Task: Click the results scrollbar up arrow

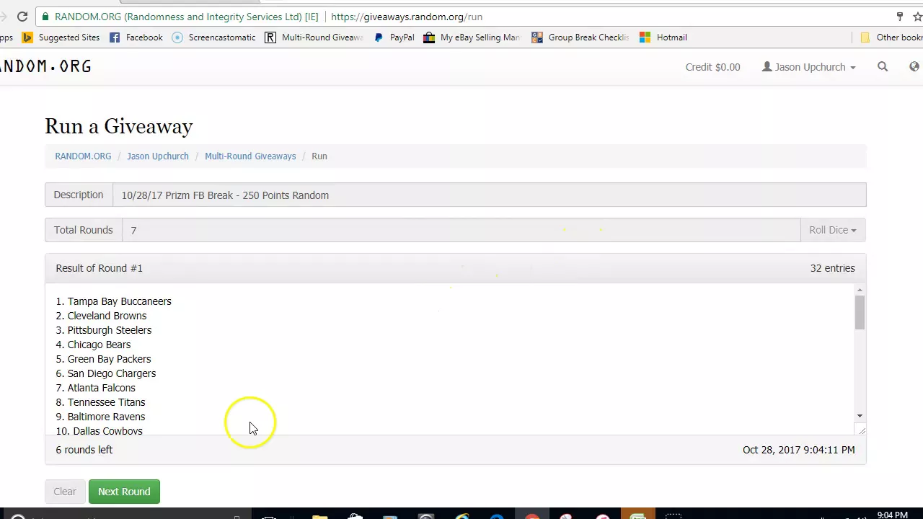Action: coord(860,290)
